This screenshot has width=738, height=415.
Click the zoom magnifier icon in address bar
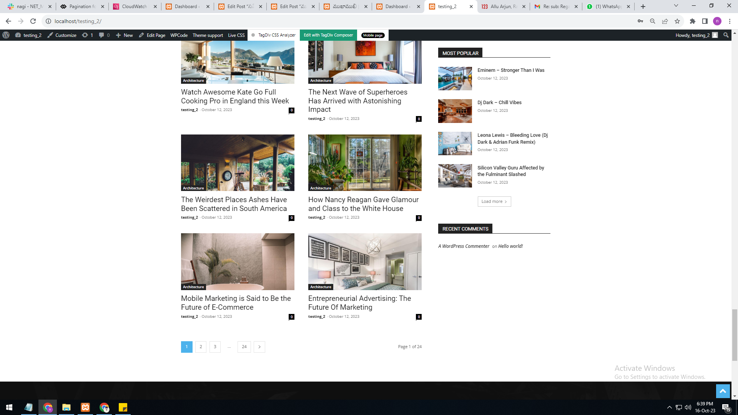[653, 21]
